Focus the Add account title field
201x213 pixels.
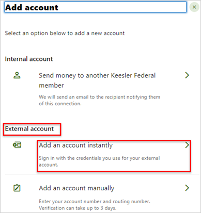[95, 7]
